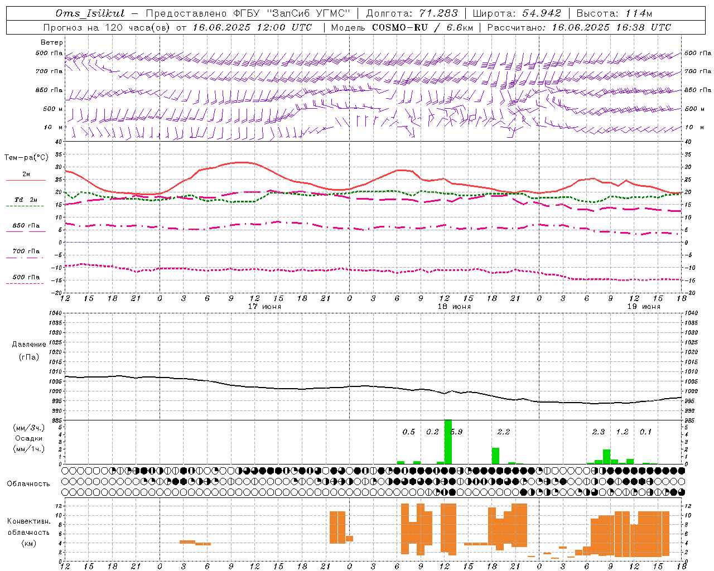
Task: Click the 5.9 precipitation total
Action: tap(456, 432)
